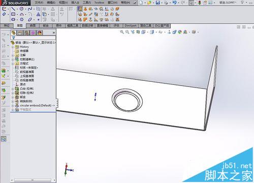
Task: Expand the circular emboss1 feature node
Action: point(13,105)
